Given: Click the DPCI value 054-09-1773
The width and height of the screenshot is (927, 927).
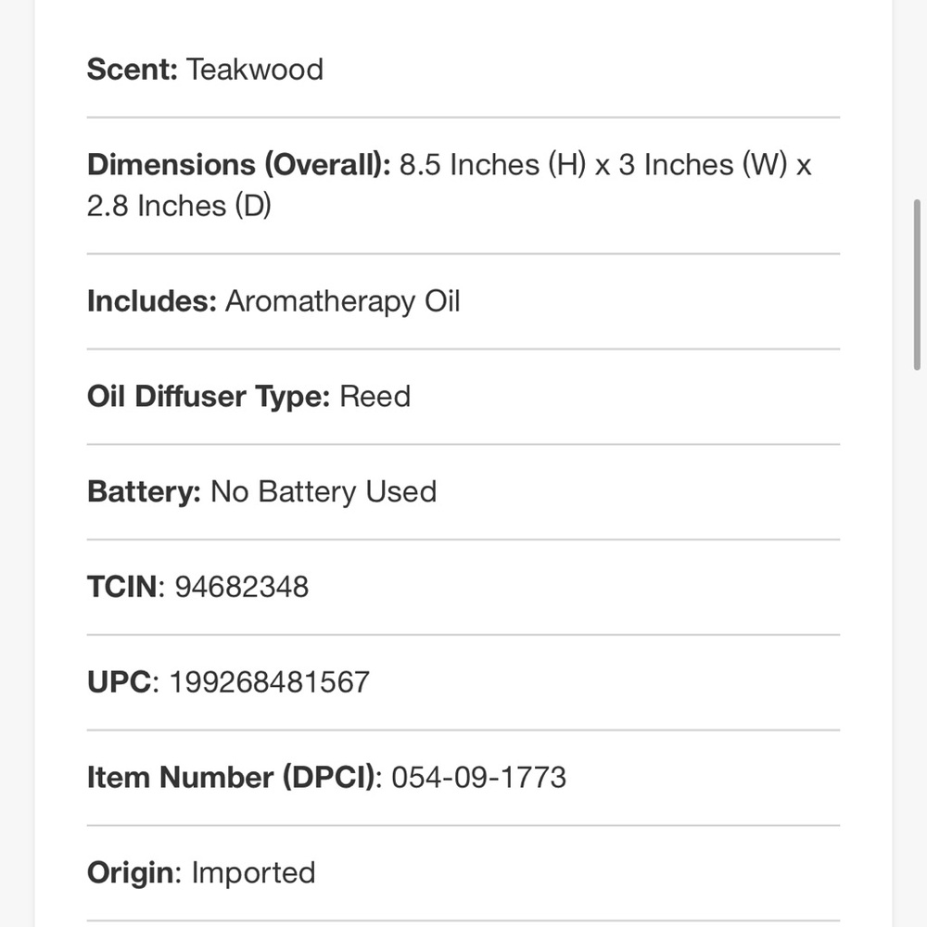Looking at the screenshot, I should coord(478,777).
